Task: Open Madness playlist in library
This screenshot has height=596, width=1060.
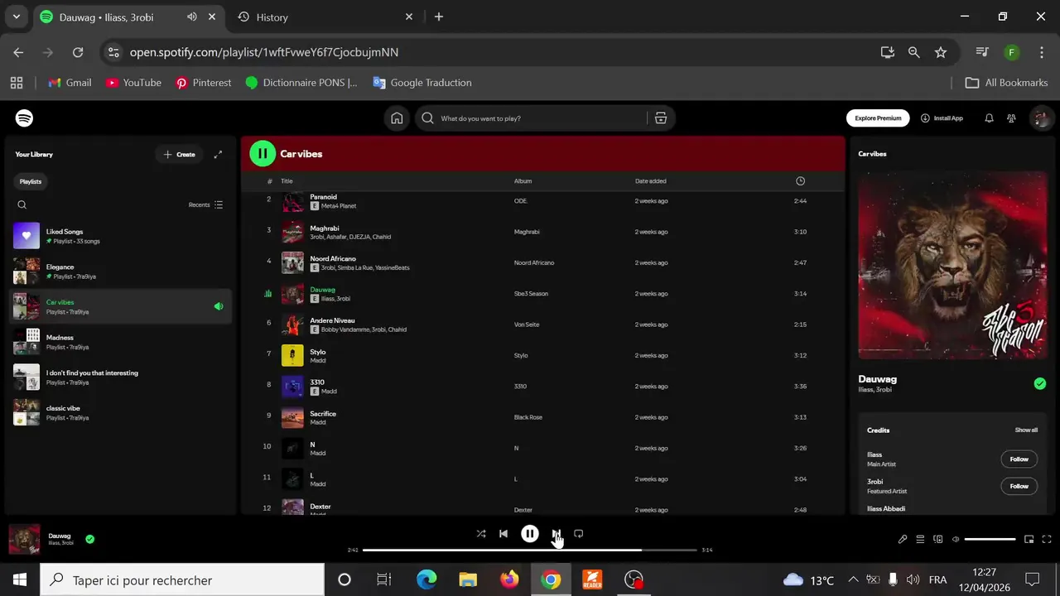Action: click(x=120, y=342)
